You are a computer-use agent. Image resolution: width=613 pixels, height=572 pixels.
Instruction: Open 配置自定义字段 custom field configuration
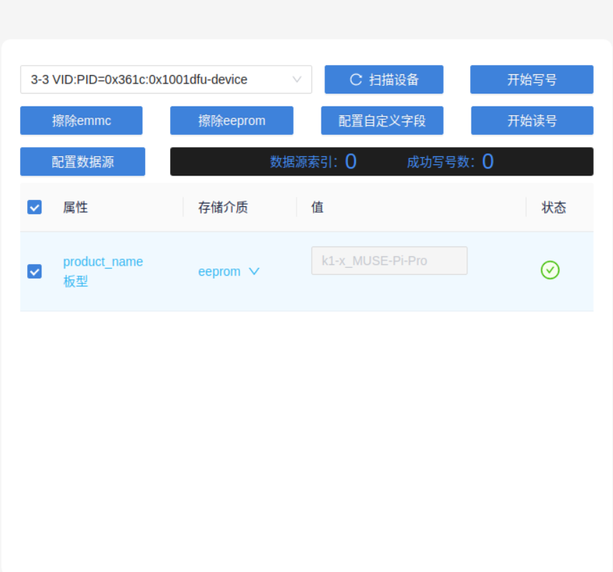pyautogui.click(x=382, y=121)
